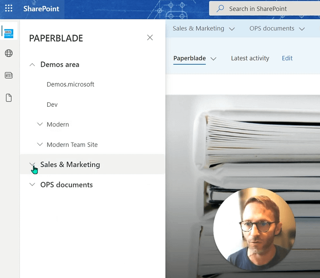
Task: Open the globe My sites icon
Action: point(9,53)
